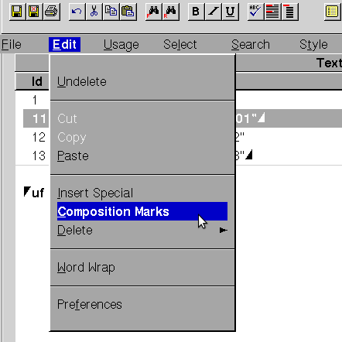342x342 pixels.
Task: Open the Usage menu
Action: pyautogui.click(x=121, y=45)
